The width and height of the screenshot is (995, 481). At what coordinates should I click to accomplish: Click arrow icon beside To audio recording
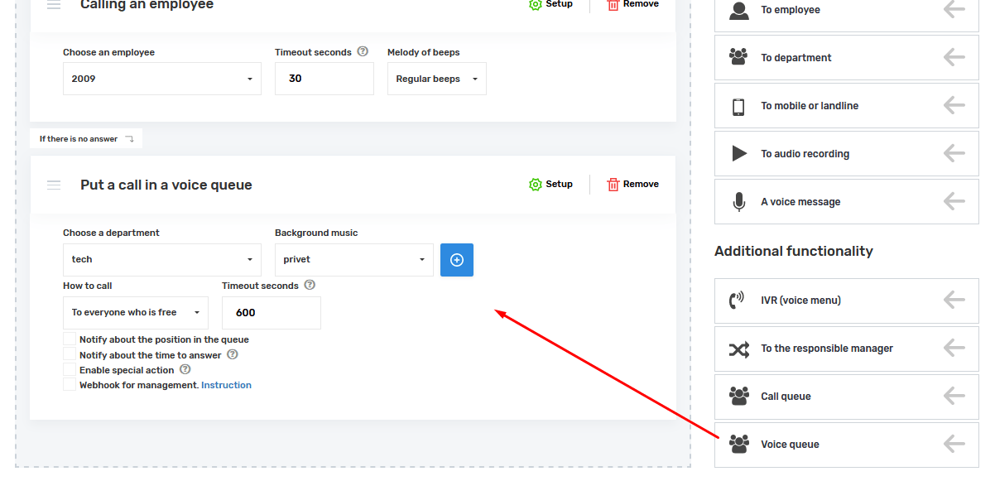(954, 154)
